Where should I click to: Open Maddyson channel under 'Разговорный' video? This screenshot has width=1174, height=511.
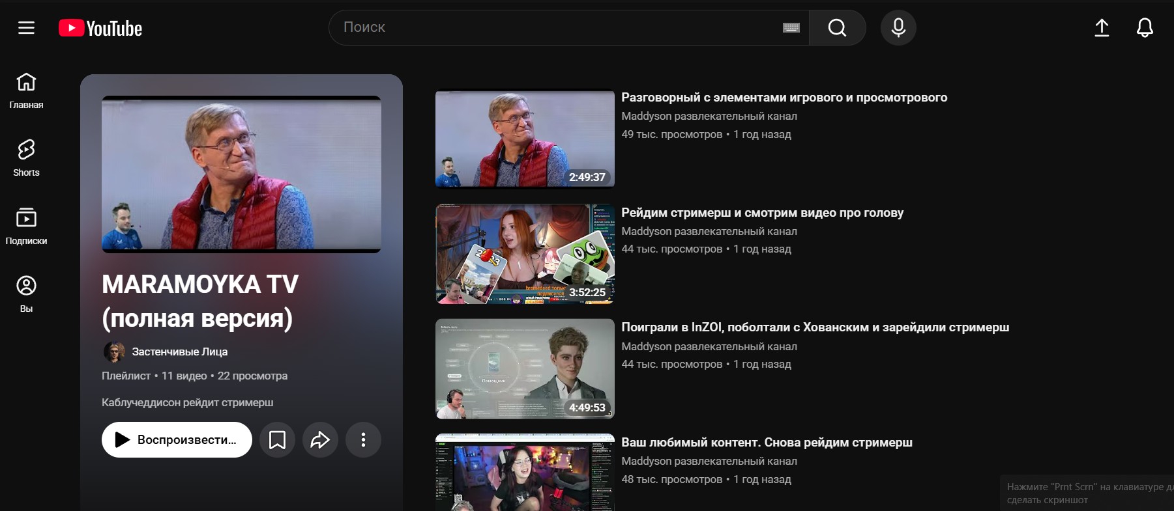click(x=709, y=116)
